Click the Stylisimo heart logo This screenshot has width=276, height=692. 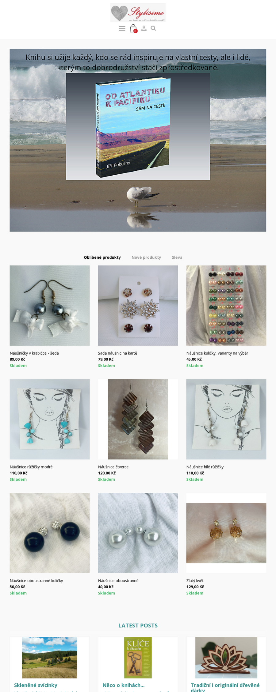click(x=138, y=13)
